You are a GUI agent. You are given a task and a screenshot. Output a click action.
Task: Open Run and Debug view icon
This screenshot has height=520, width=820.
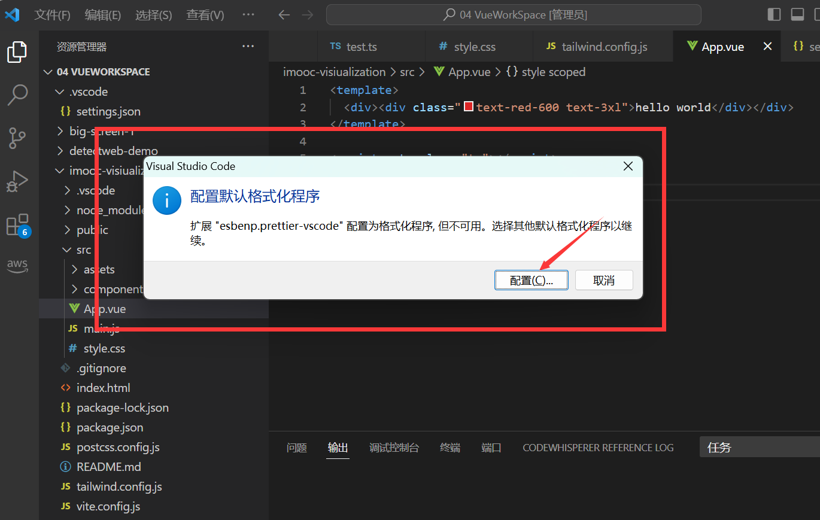coord(17,181)
